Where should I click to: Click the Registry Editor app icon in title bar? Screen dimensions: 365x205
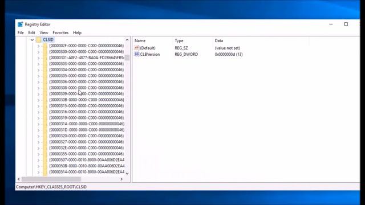coord(21,24)
